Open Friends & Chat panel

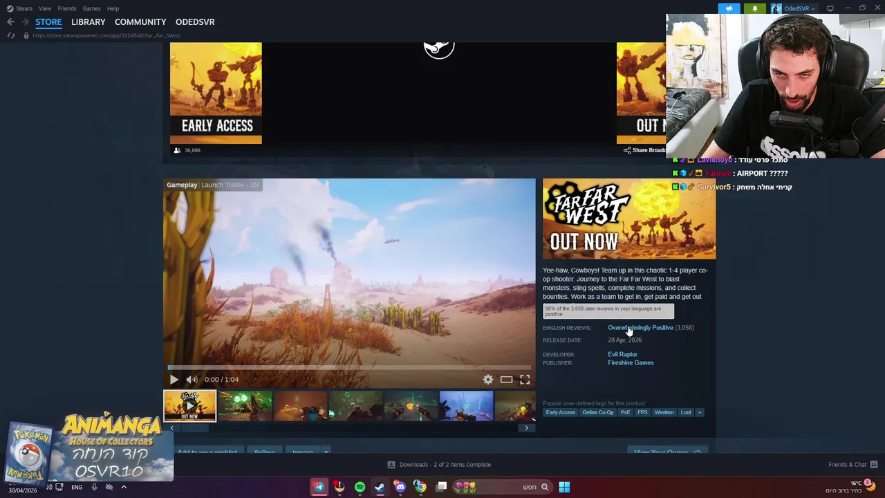pos(853,465)
